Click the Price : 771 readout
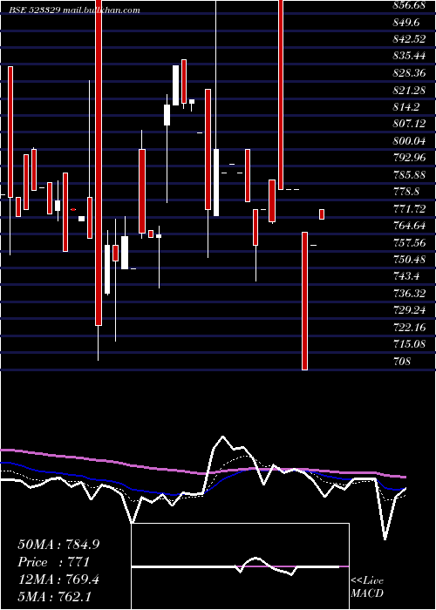This screenshot has height=610, width=436. [54, 562]
